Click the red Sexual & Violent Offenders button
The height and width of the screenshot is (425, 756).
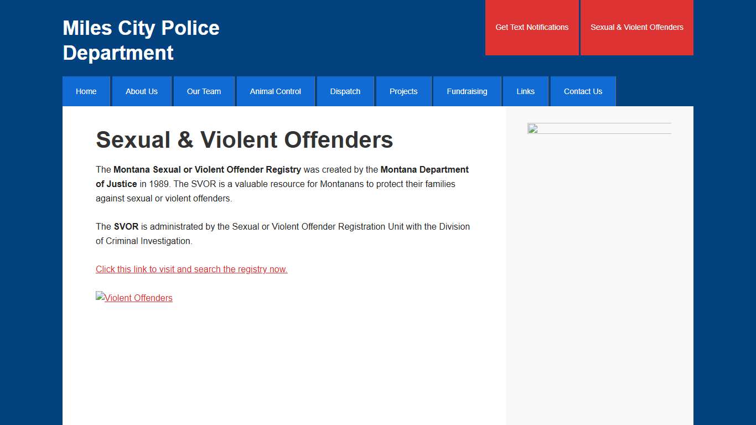click(x=637, y=27)
